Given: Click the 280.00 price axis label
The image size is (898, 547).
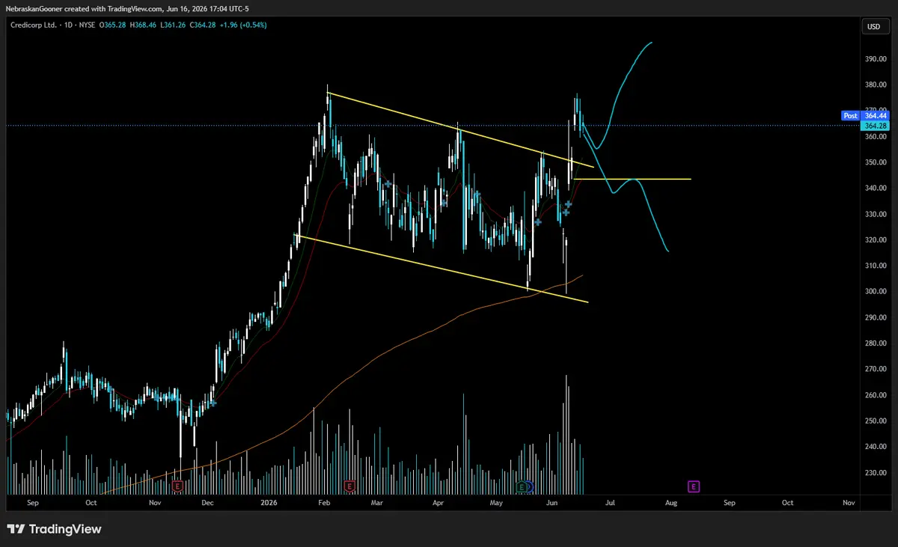Looking at the screenshot, I should pos(876,343).
